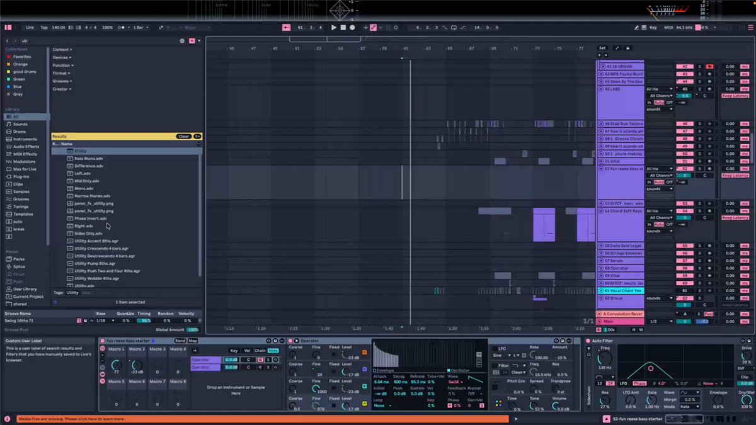Open the All Ins input dropdown on track 45
Image resolution: width=756 pixels, height=425 pixels.
[x=660, y=89]
